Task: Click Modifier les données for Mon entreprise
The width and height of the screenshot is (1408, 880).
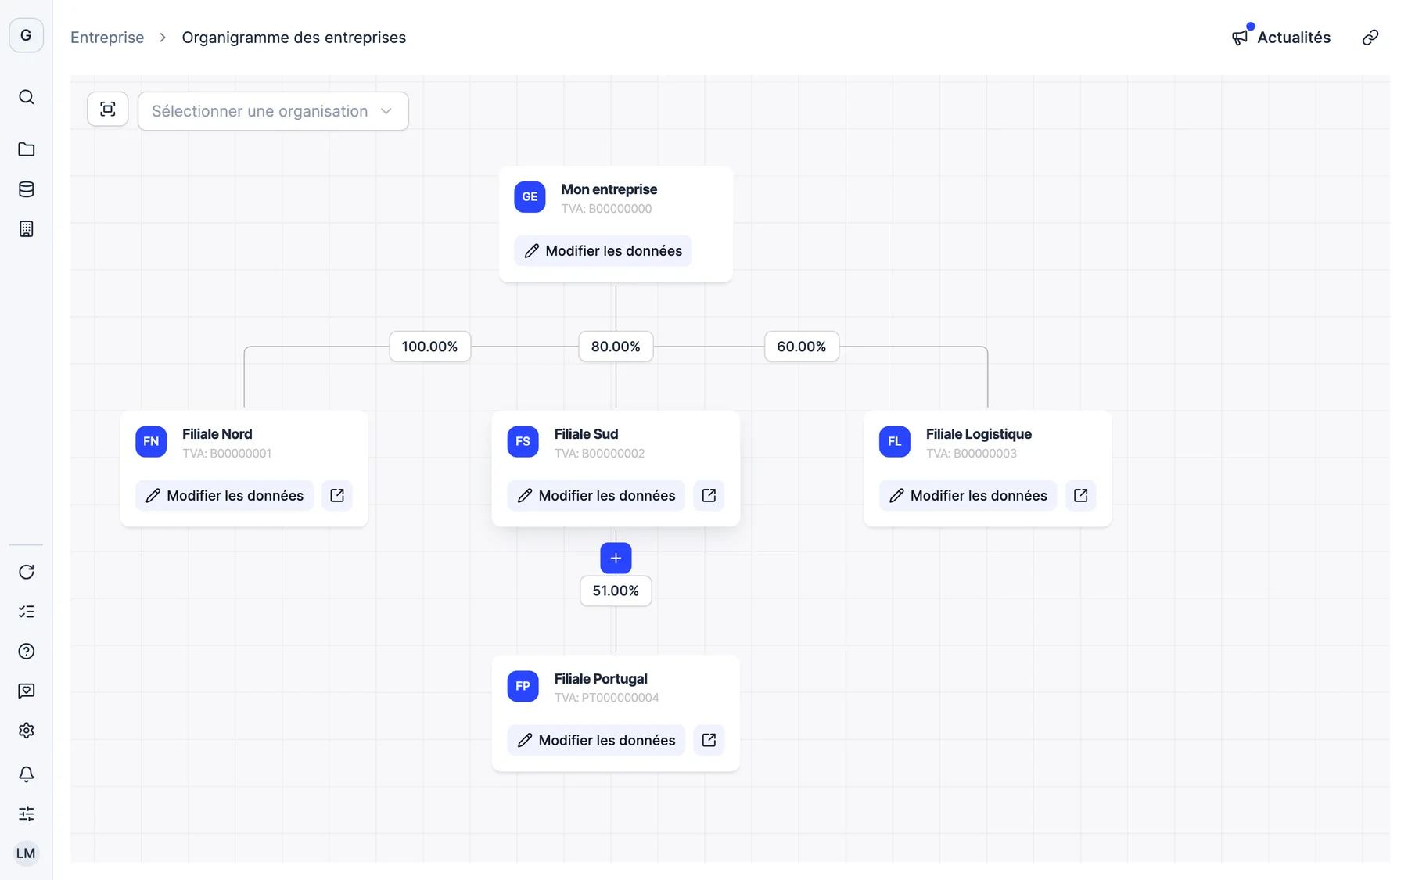Action: tap(603, 251)
